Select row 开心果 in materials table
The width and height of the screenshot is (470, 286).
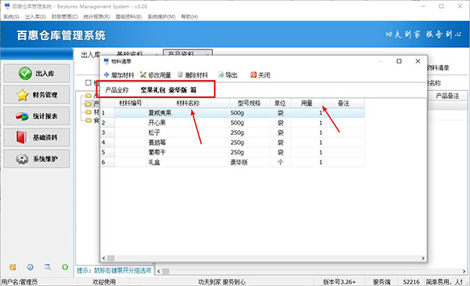point(233,123)
